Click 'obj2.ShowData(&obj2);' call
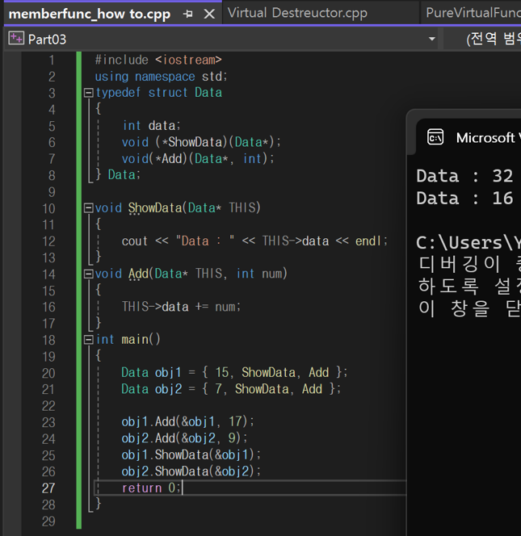The height and width of the screenshot is (536, 521). click(191, 471)
